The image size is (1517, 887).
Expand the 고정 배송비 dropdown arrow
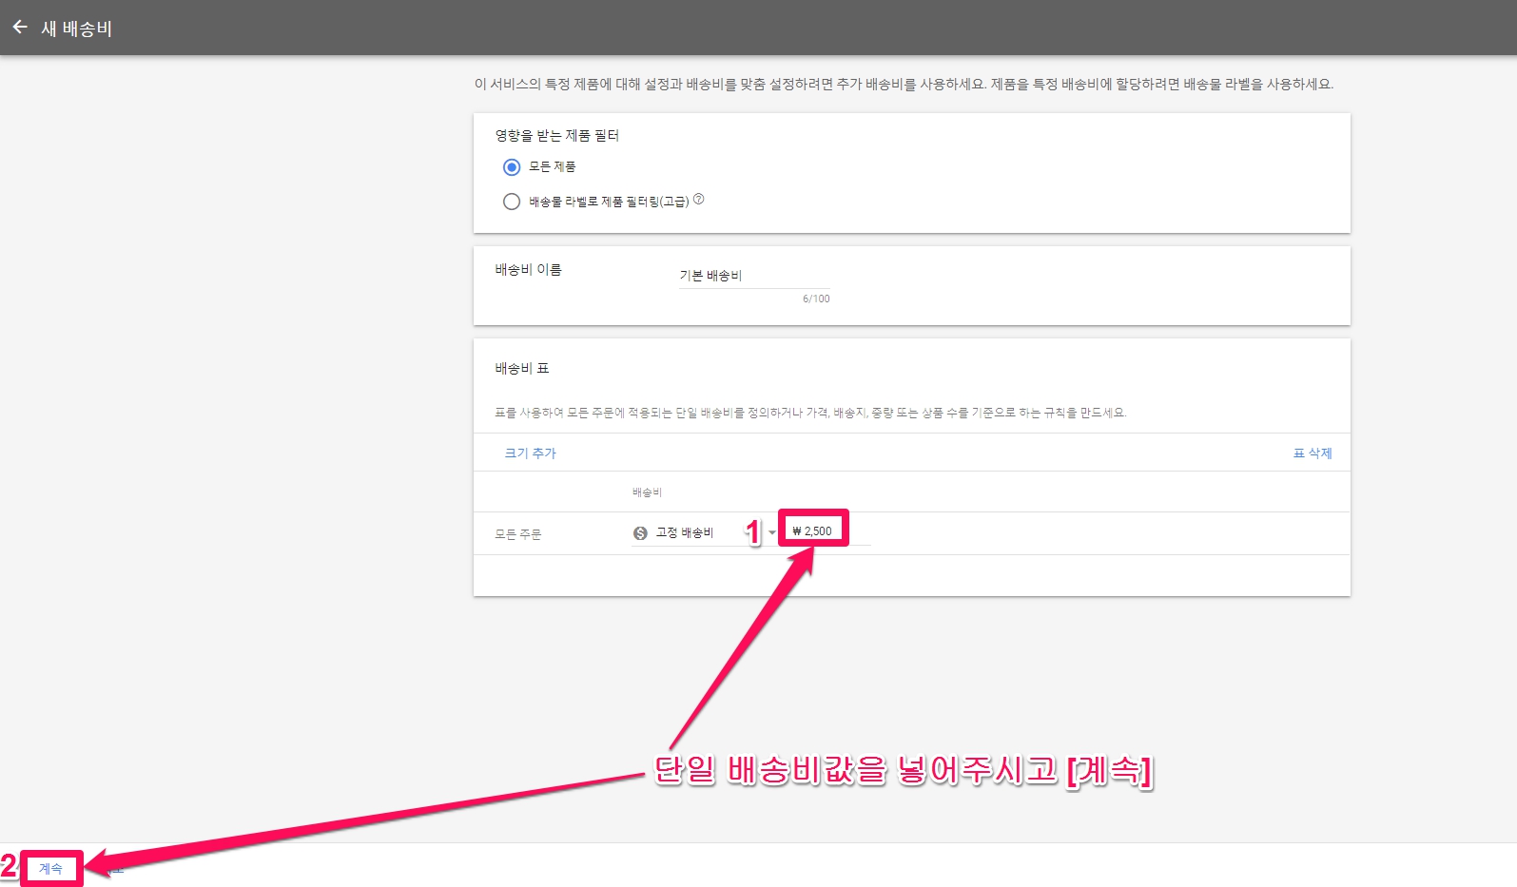771,532
